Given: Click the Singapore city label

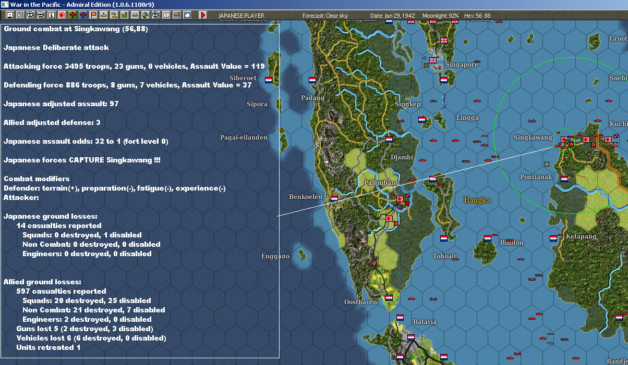Looking at the screenshot, I should pyautogui.click(x=462, y=65).
